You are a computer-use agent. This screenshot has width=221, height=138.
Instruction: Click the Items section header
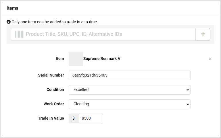coord(13,8)
